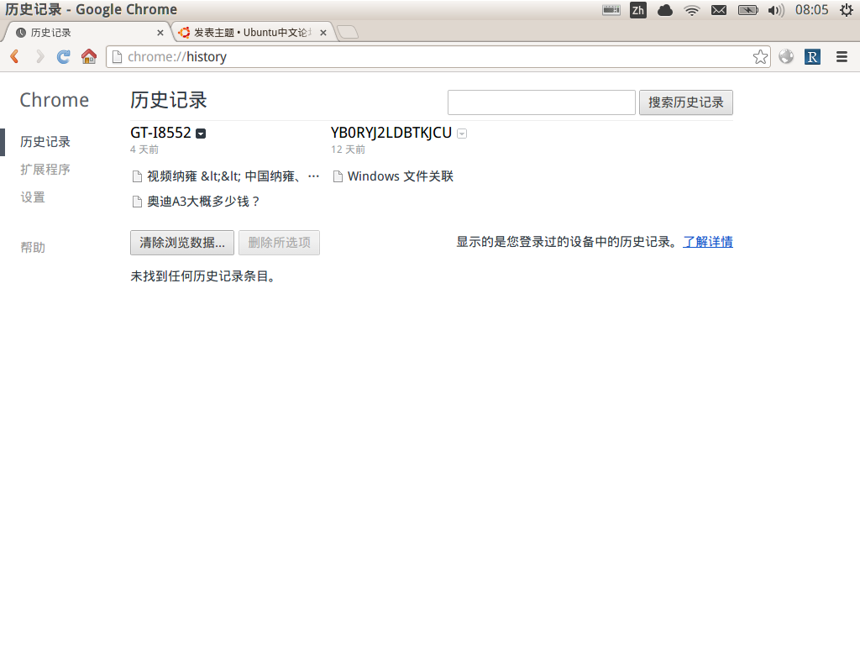Open the sound volume indicator
The width and height of the screenshot is (860, 645).
(776, 10)
